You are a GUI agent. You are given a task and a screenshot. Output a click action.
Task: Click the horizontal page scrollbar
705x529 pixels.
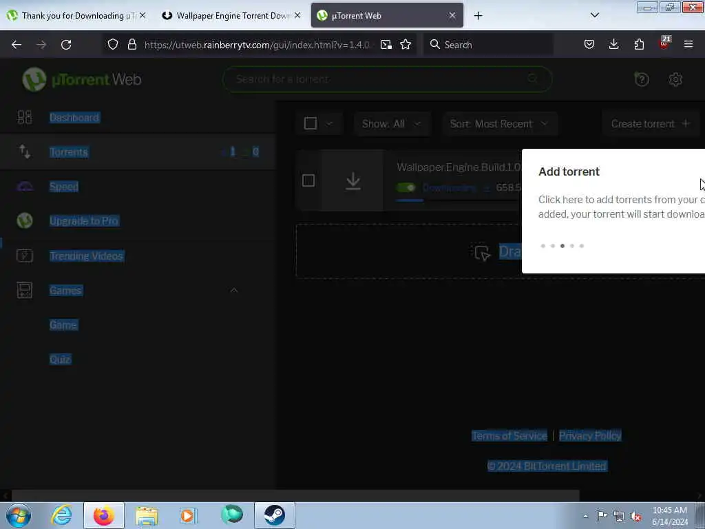(295, 496)
